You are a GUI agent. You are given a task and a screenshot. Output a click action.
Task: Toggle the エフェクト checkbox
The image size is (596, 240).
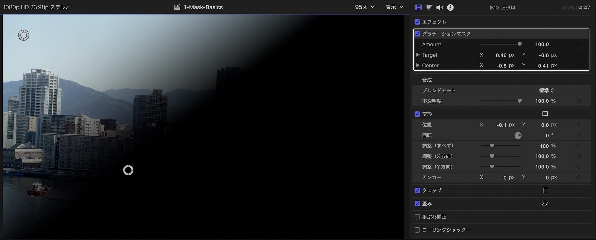417,22
